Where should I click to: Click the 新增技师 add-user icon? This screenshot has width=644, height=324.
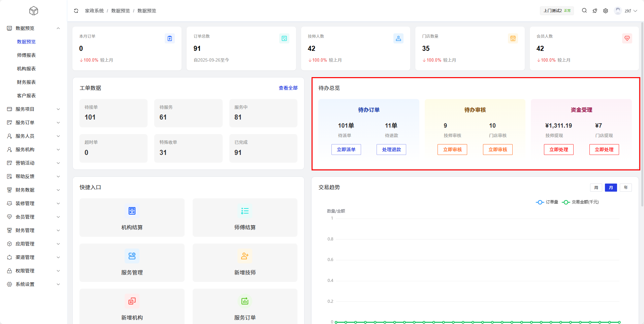tap(245, 256)
